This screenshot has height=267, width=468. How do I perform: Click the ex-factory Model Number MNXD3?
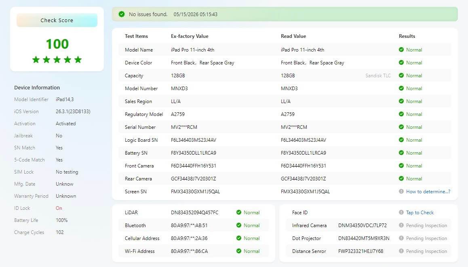tap(179, 88)
